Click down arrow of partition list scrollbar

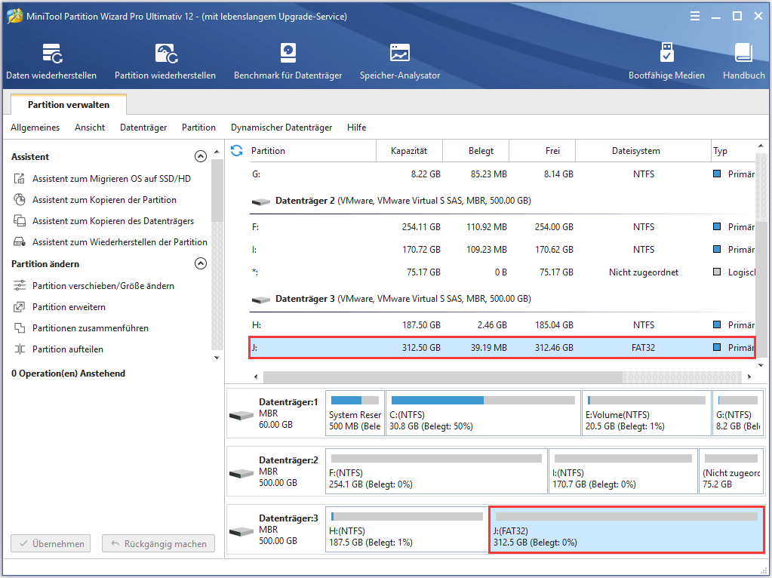(761, 365)
